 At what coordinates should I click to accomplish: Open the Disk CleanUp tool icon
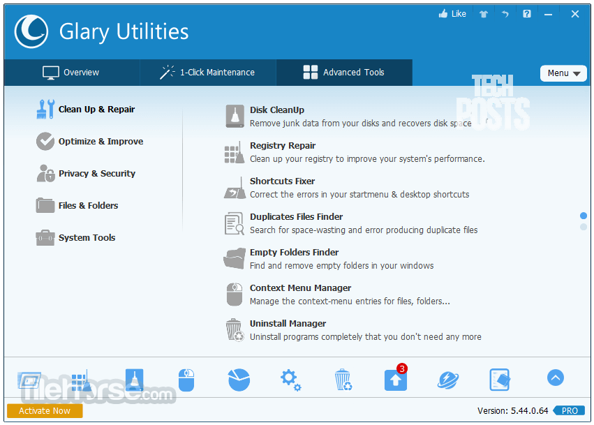pyautogui.click(x=235, y=116)
